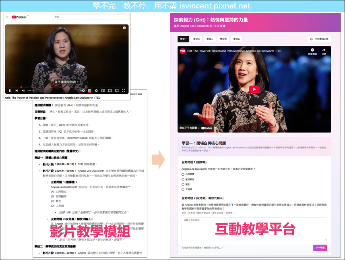Enable subtitles with the CC icon
This screenshot has height=260, width=345.
90,90
